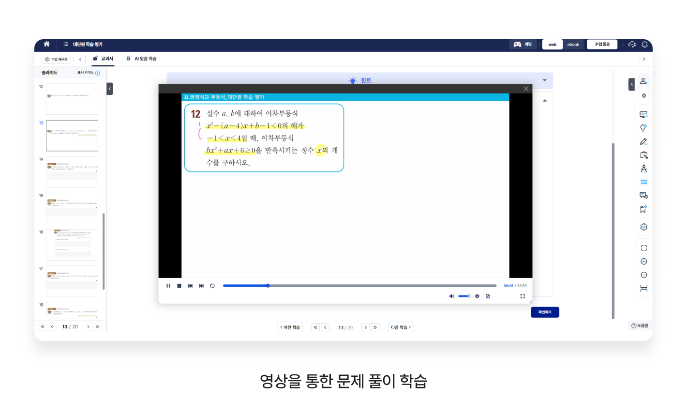Select the 교과서 tab

(x=103, y=59)
